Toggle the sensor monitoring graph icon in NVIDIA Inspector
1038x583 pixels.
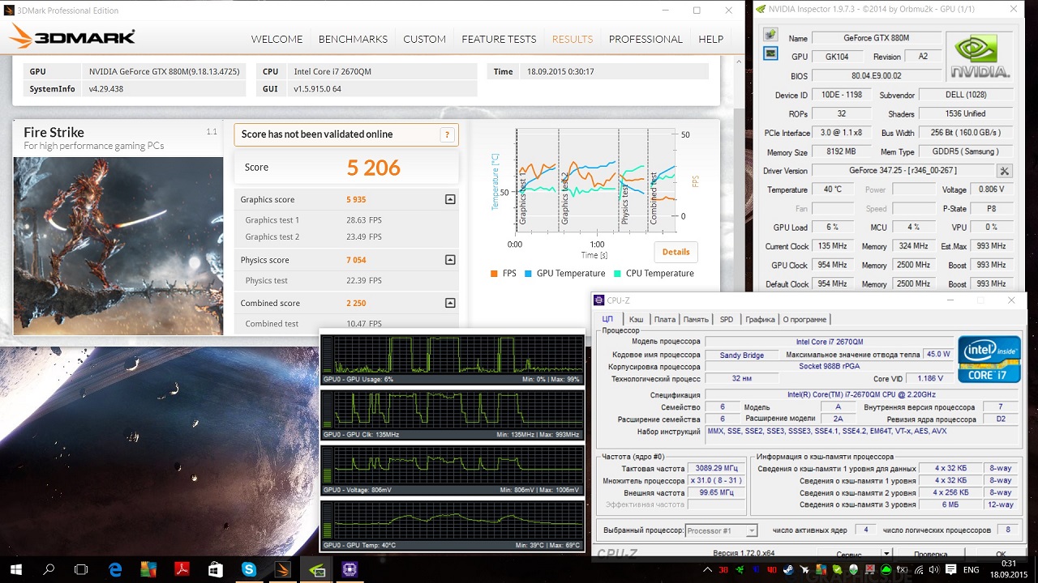(770, 53)
